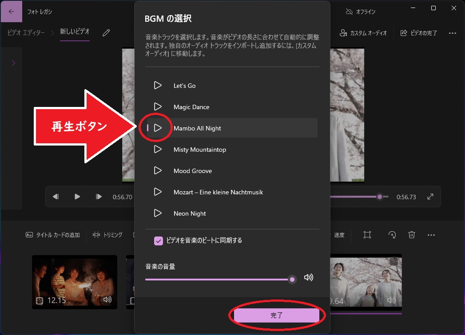Viewport: 465px width, 335px height.
Task: Select the 12.15 fireworks family clip
Action: pos(75,282)
